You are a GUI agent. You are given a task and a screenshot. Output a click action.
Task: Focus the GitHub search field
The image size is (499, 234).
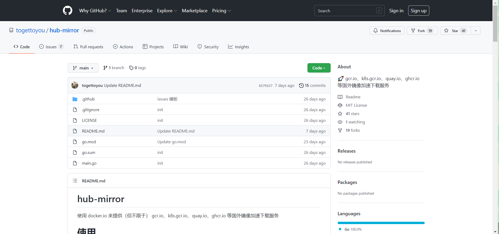pos(349,11)
